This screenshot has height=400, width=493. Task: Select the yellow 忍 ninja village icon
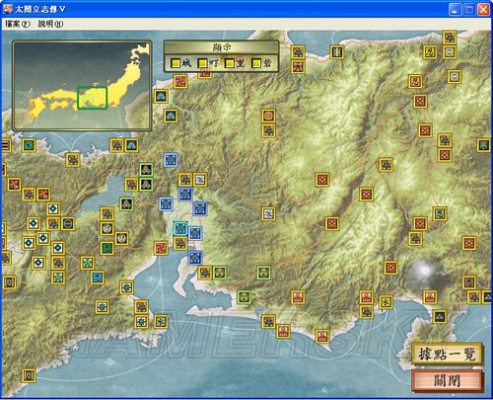430,52
